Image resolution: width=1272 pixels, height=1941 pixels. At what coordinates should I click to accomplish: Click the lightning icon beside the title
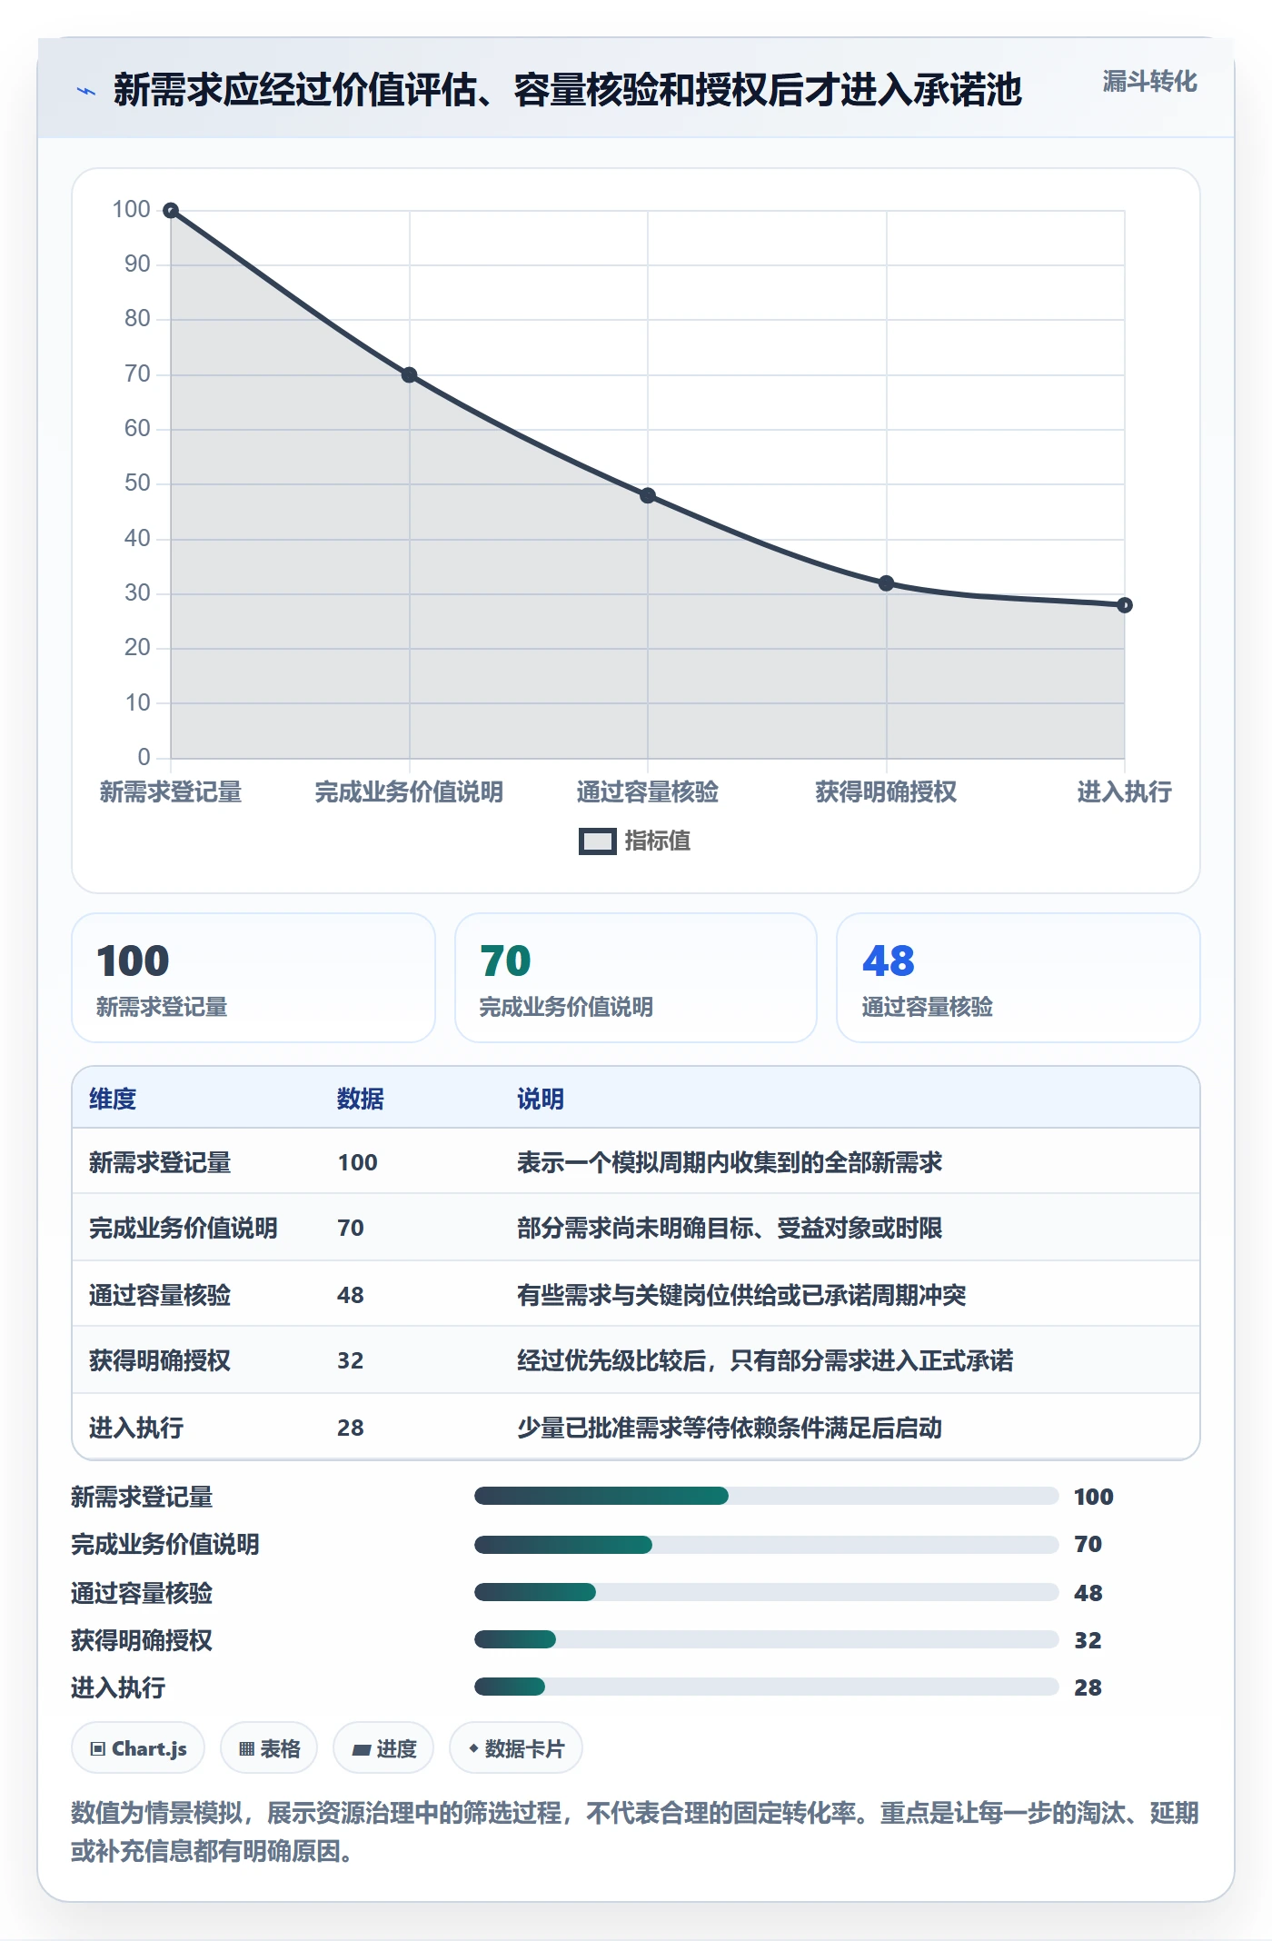(x=86, y=91)
